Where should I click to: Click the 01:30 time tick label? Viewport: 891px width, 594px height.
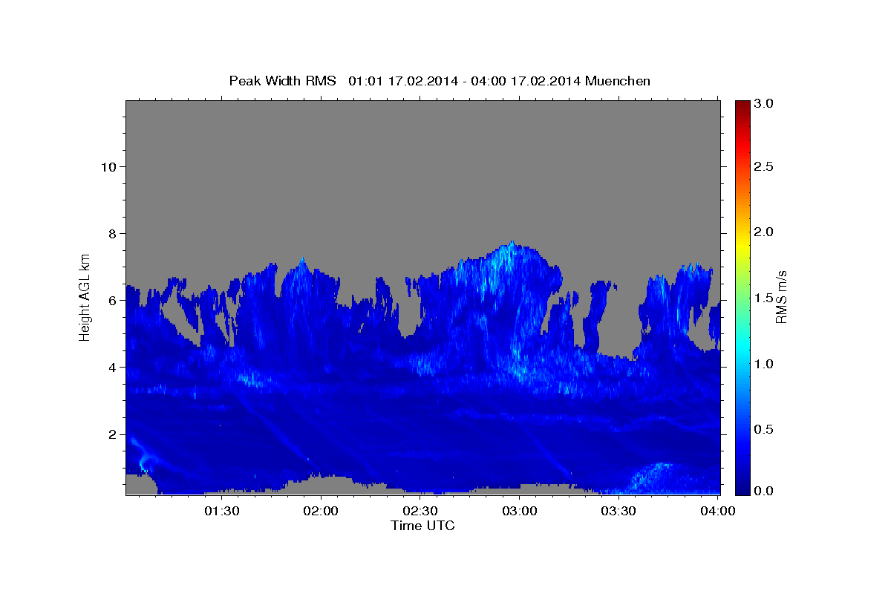tap(221, 511)
